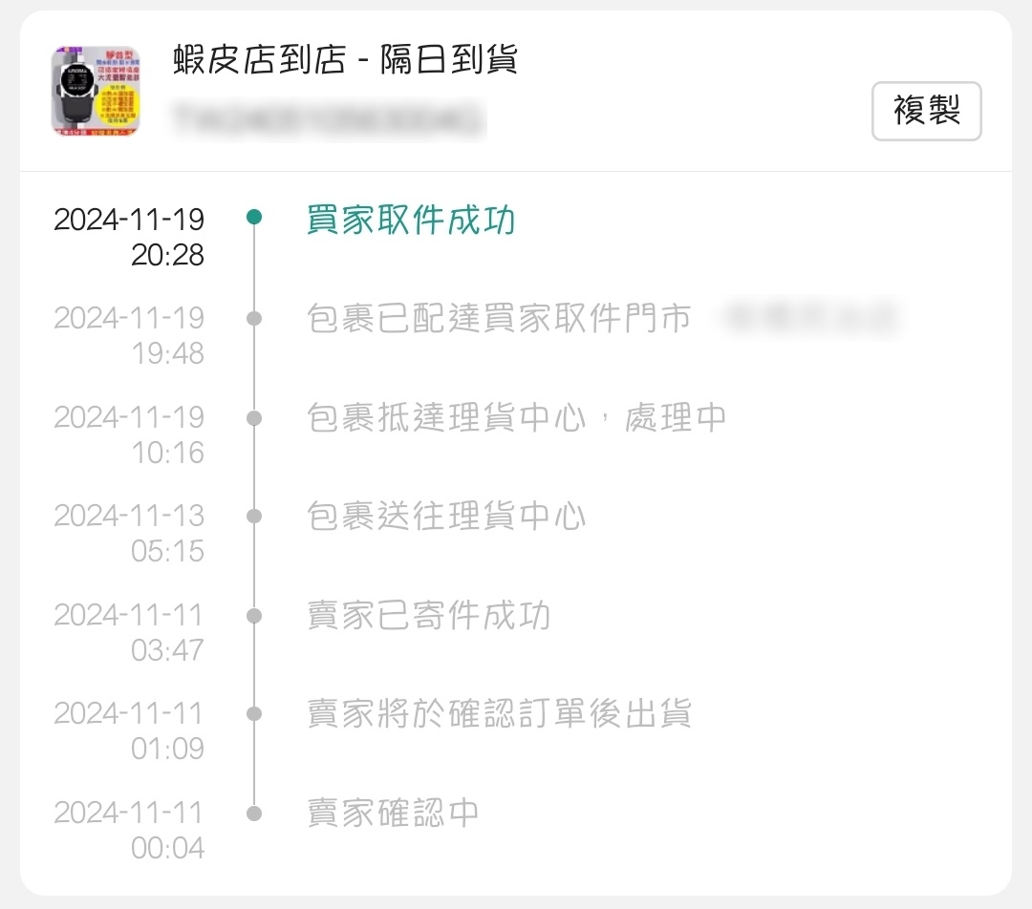Click the timeline dot for 包裹送往理貨中心

[x=254, y=517]
